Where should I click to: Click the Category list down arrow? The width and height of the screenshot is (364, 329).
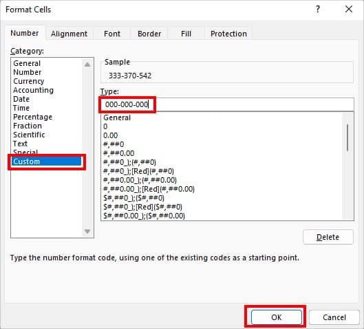87,231
